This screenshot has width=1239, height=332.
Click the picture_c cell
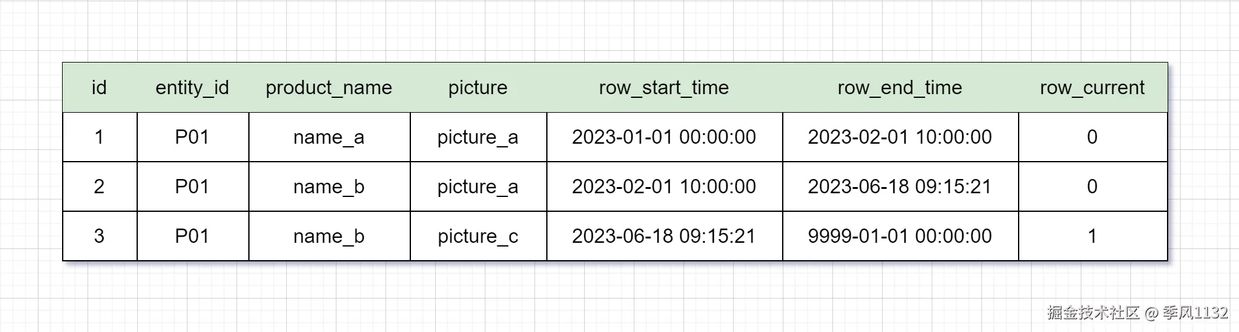point(478,236)
